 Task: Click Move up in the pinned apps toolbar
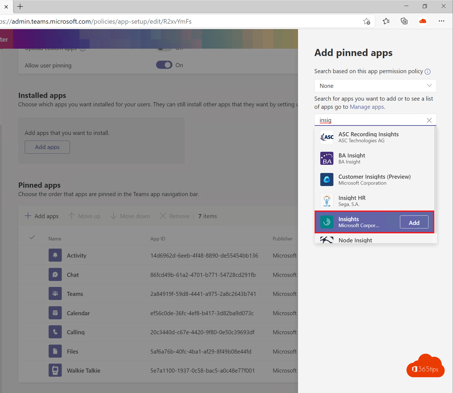pos(85,216)
